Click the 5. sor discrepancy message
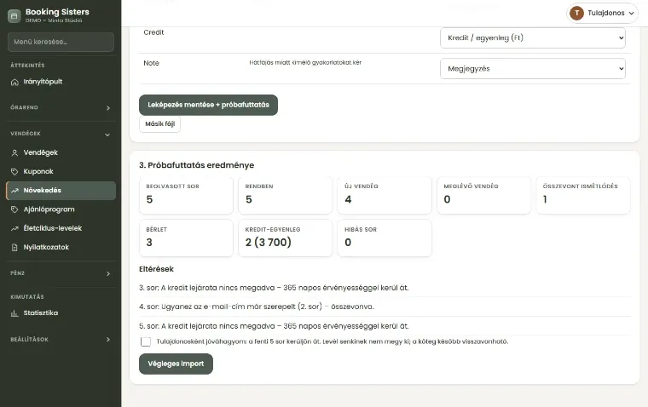This screenshot has height=407, width=648. pos(274,326)
